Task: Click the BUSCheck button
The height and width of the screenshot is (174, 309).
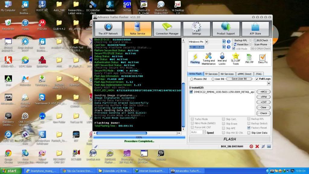Action: pyautogui.click(x=261, y=40)
